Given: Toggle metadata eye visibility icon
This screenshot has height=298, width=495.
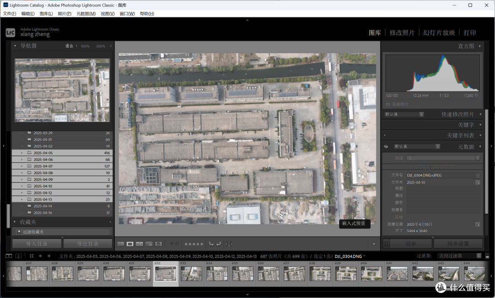Looking at the screenshot, I should 386,146.
